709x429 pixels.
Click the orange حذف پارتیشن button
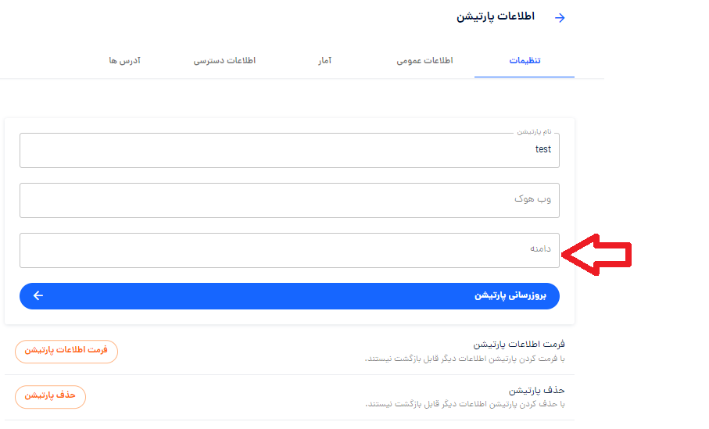[x=50, y=396]
